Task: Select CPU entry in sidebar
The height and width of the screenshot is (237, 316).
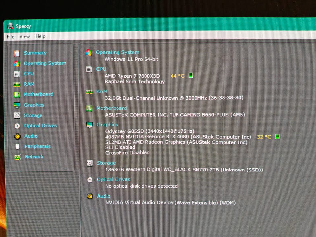Action: click(29, 73)
